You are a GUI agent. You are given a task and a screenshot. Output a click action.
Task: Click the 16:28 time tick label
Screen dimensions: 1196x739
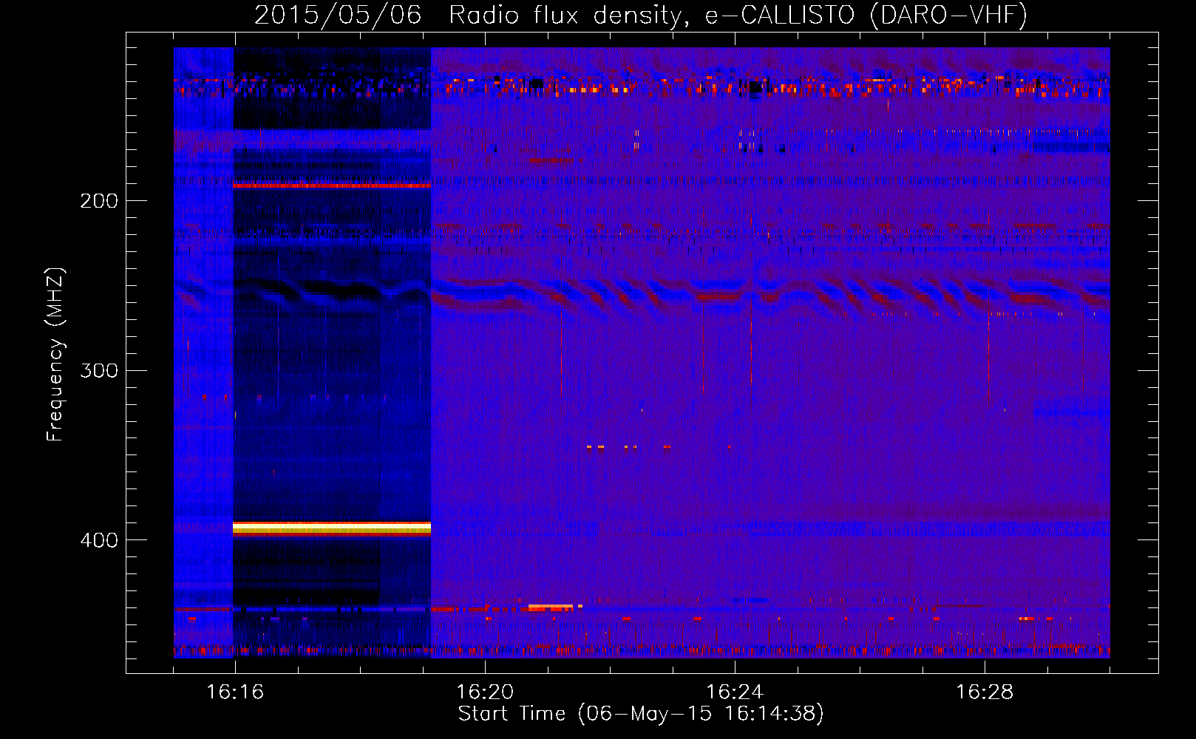click(x=985, y=692)
